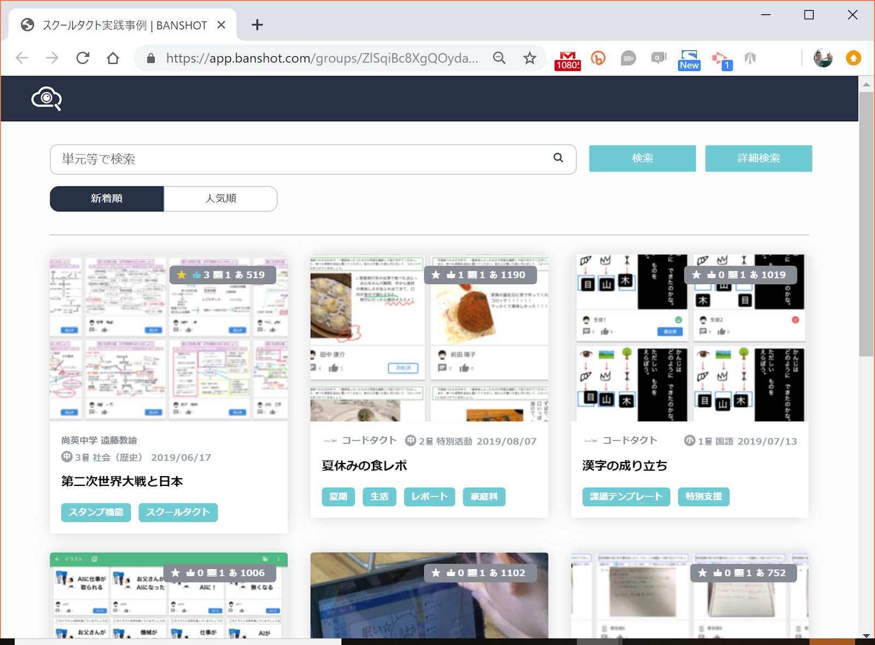Click the 家庭科 tag
The image size is (875, 645).
[485, 497]
